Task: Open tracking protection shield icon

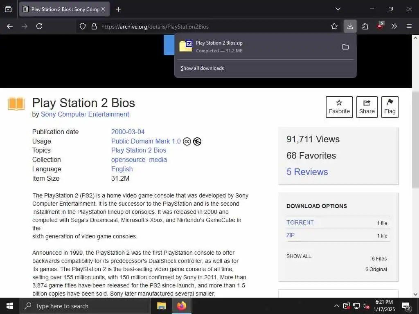Action: coord(83,27)
